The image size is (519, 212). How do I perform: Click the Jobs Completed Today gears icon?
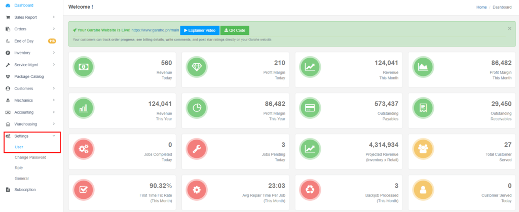(x=83, y=149)
